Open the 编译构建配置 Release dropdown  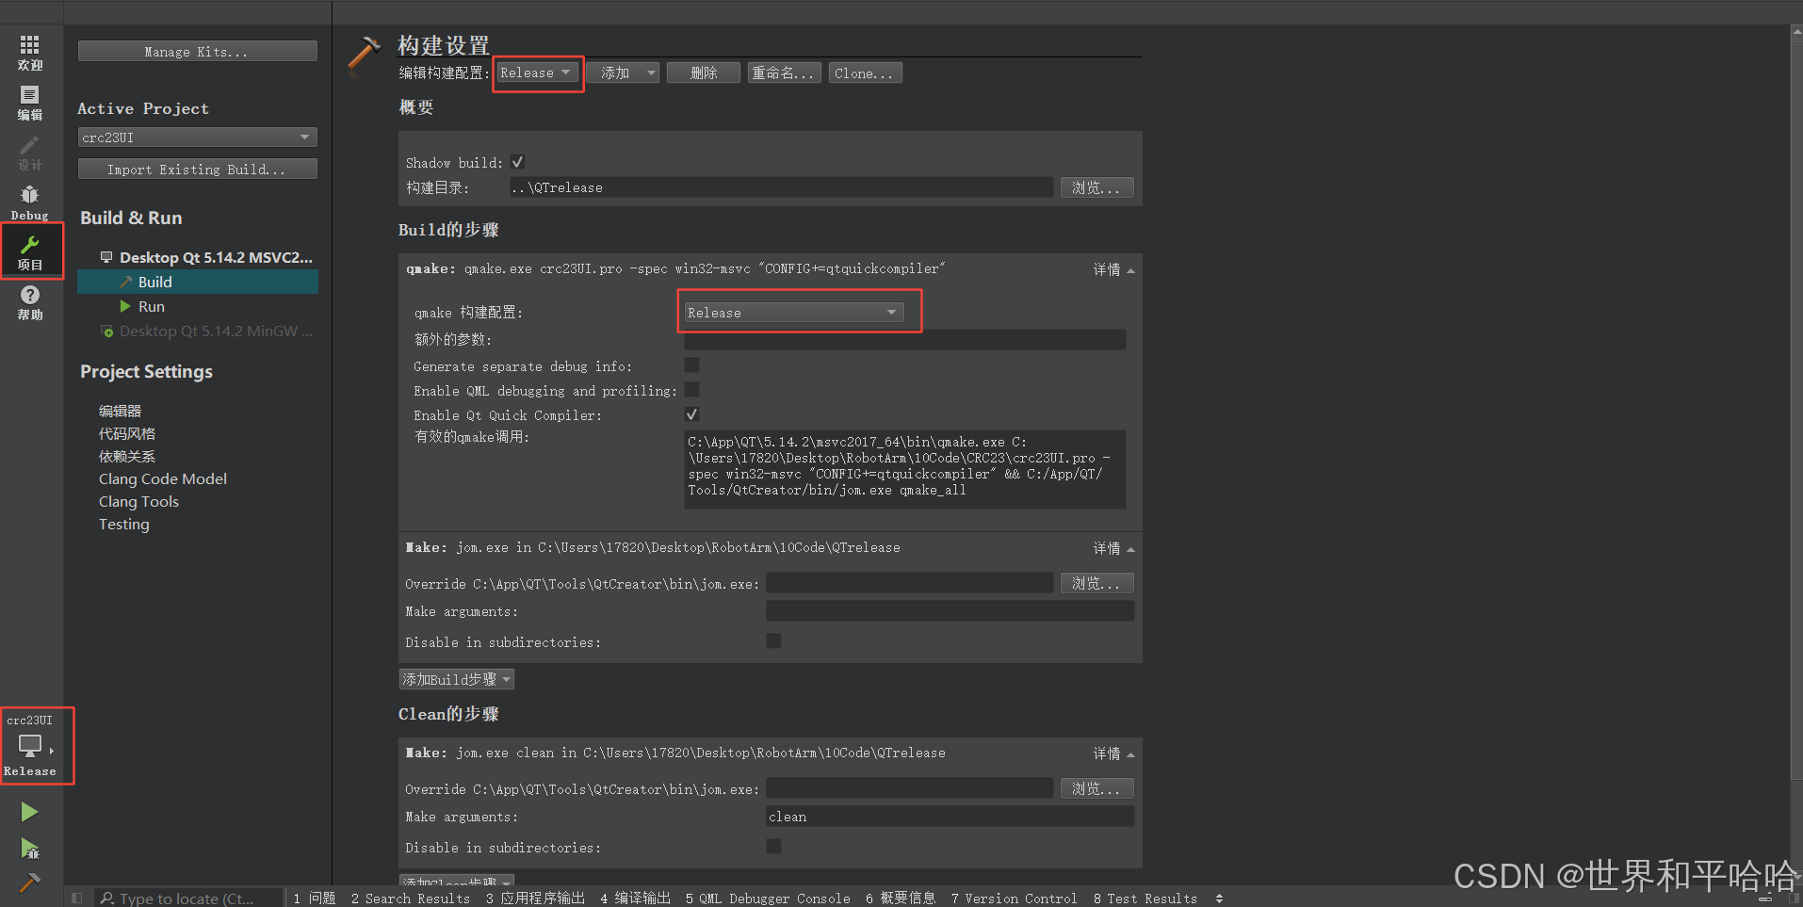[536, 73]
